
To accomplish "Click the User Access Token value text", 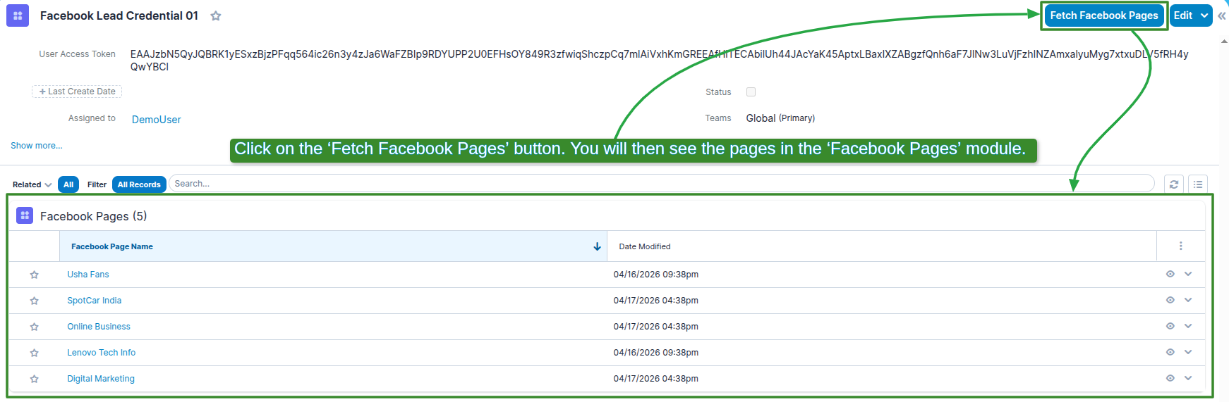I will (x=660, y=61).
